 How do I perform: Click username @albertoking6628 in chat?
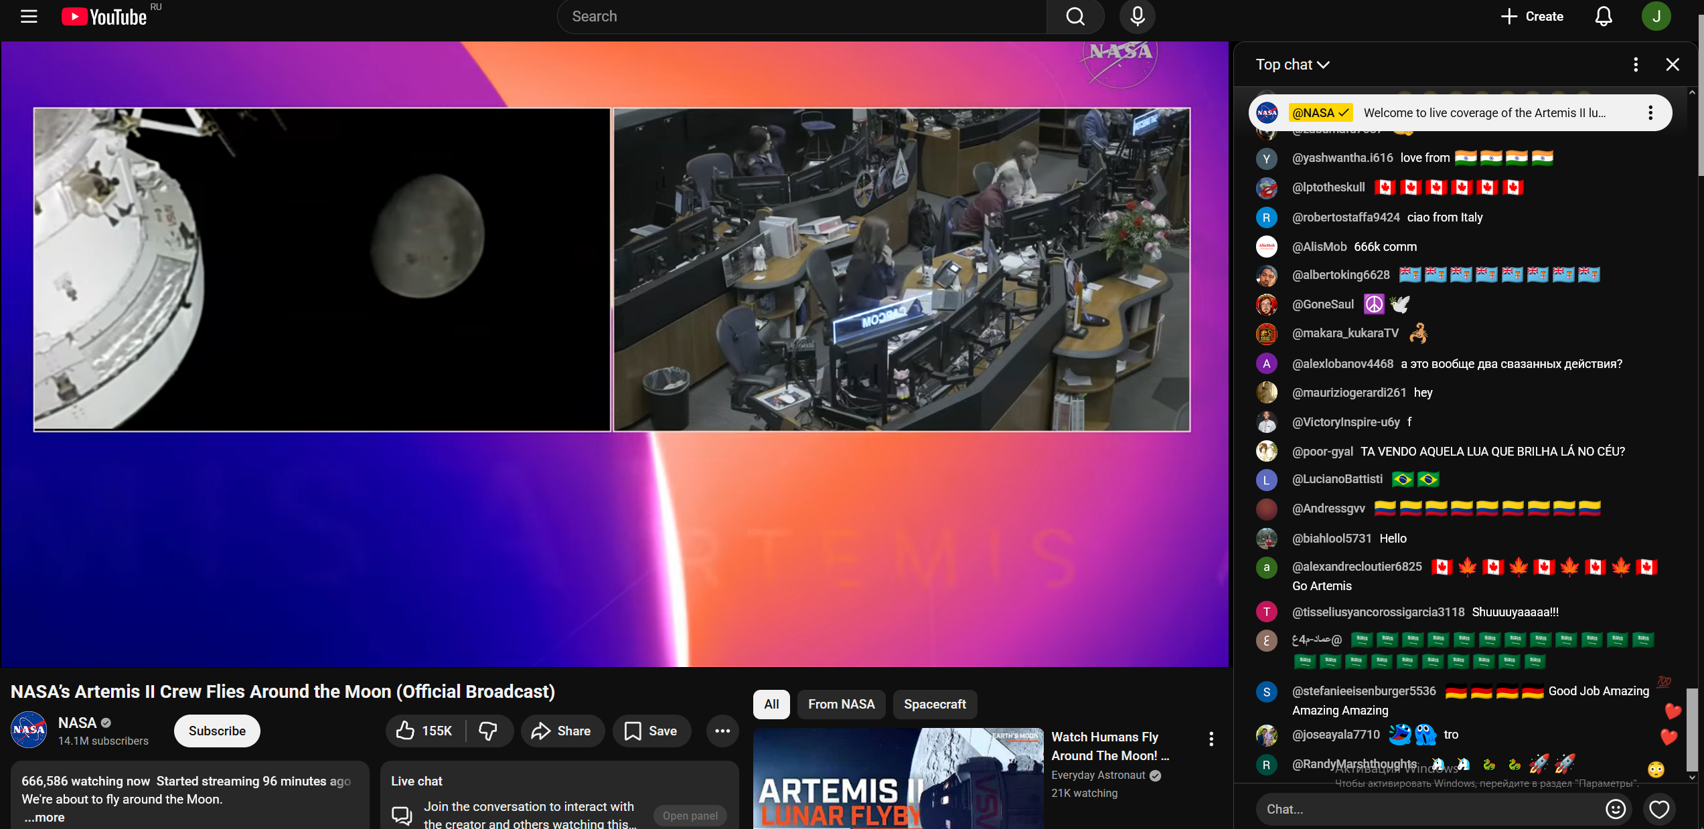[x=1340, y=274]
